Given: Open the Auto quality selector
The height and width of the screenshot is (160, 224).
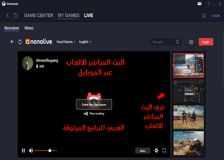Looking at the screenshot, I should (143, 151).
